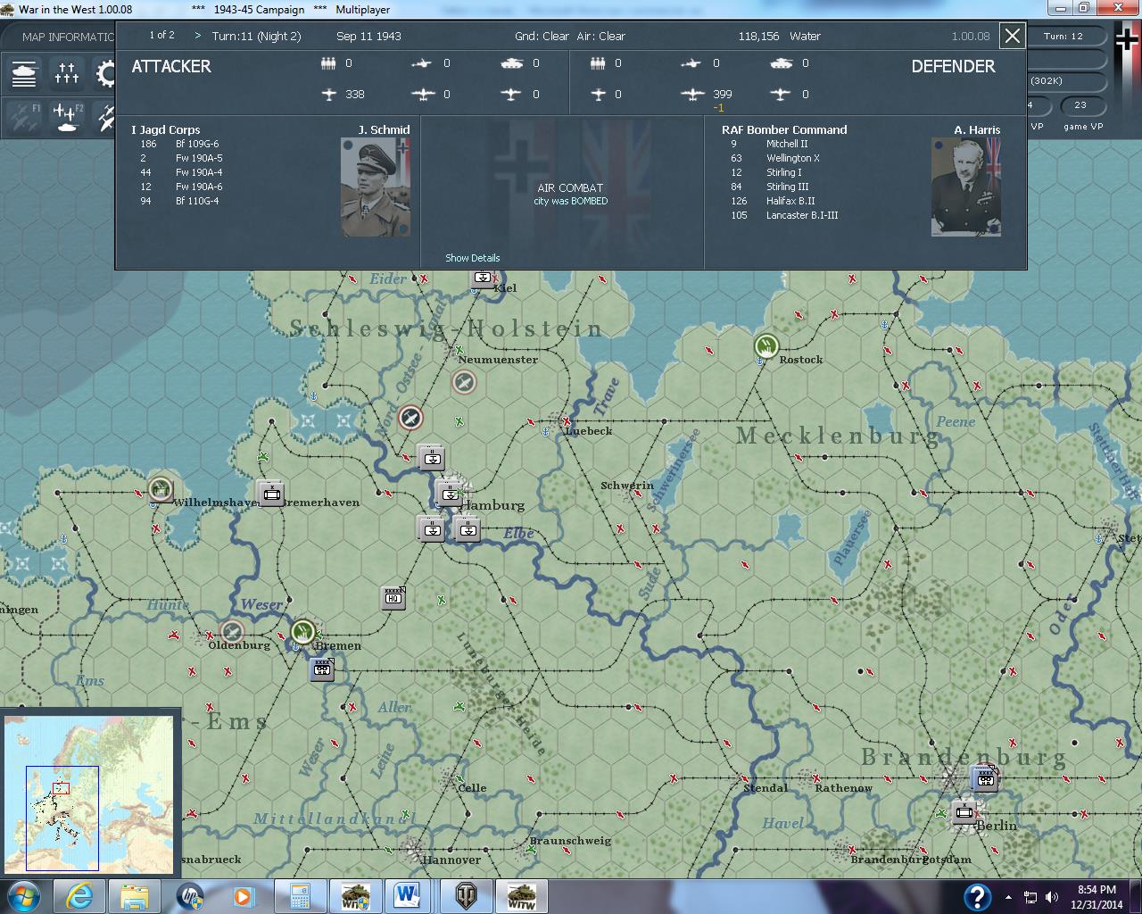Select the lower-left unit counter below Hamburg
The image size is (1142, 914).
(432, 528)
